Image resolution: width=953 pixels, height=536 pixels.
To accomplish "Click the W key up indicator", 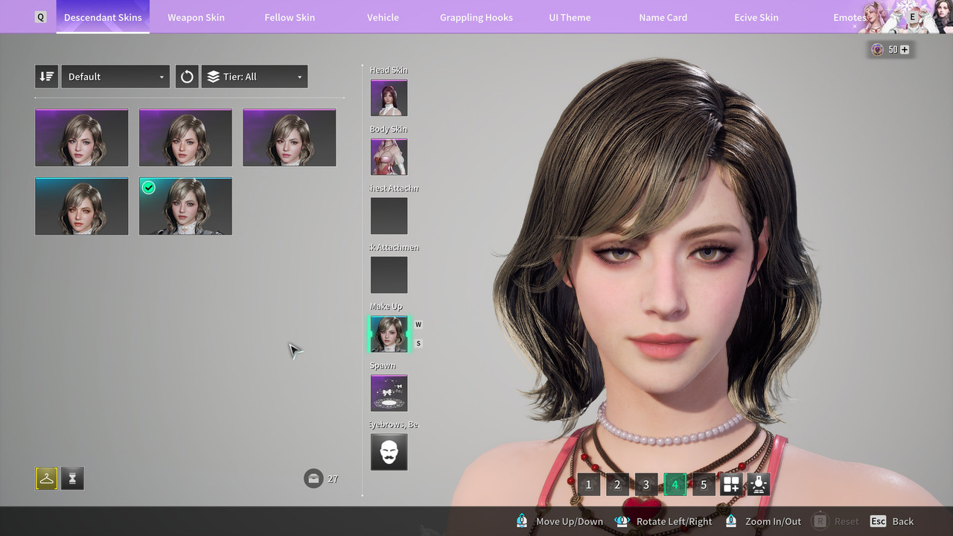I will click(418, 325).
